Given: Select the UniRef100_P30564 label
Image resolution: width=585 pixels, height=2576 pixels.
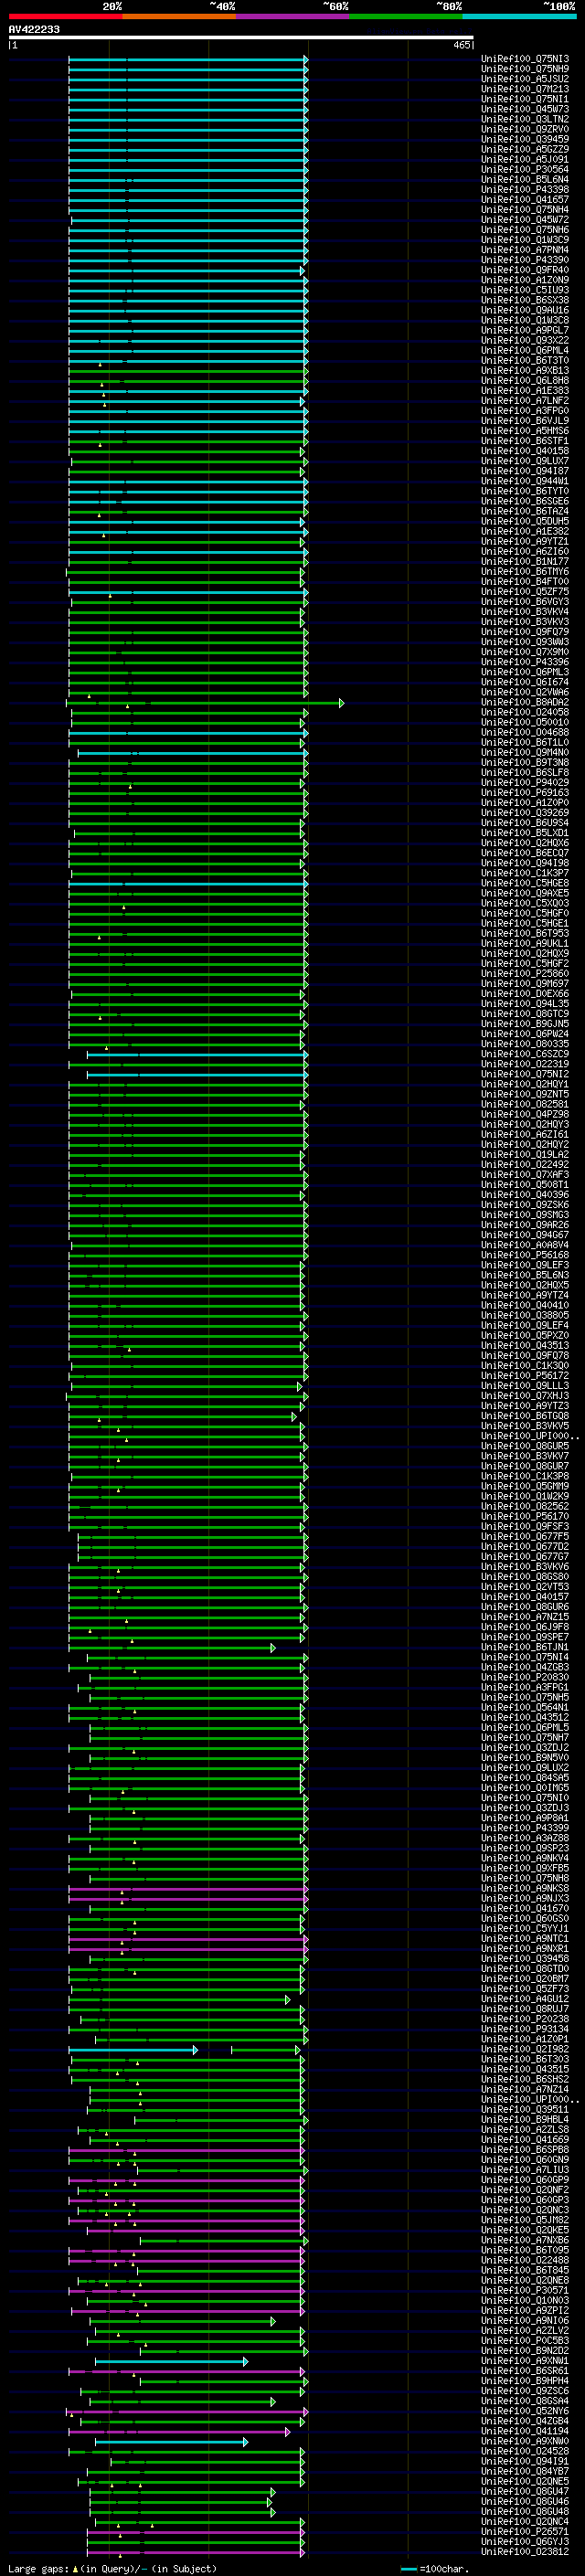Looking at the screenshot, I should 525,169.
